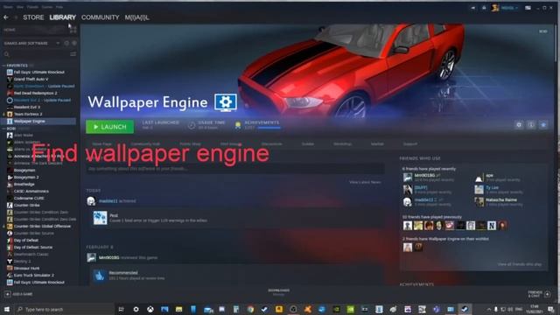The height and width of the screenshot is (315, 560).
Task: Click View Latest News link
Action: tap(365, 182)
